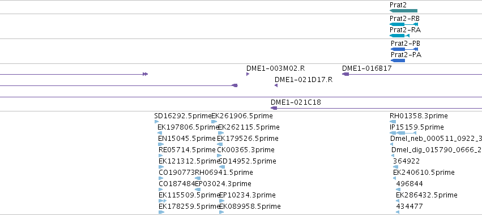482x215 pixels.
Task: Click the DME1-003M02.R arrow marker
Action: click(x=248, y=74)
